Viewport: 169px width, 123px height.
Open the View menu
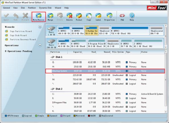pyautogui.click(x=15, y=8)
